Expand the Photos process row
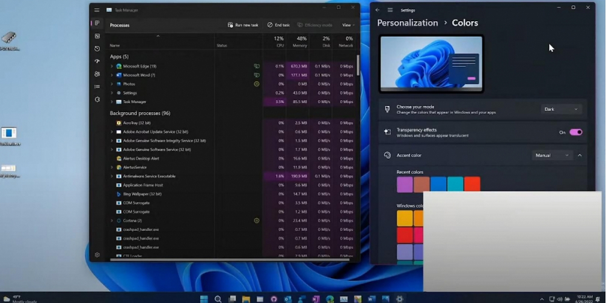Image resolution: width=607 pixels, height=303 pixels. point(112,84)
